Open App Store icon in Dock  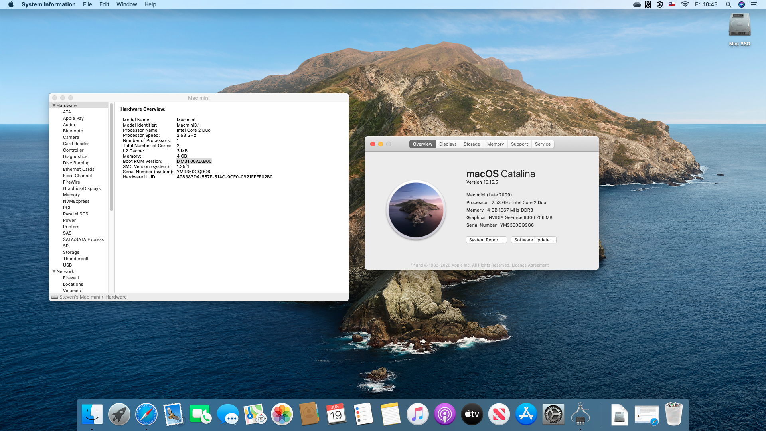point(526,414)
